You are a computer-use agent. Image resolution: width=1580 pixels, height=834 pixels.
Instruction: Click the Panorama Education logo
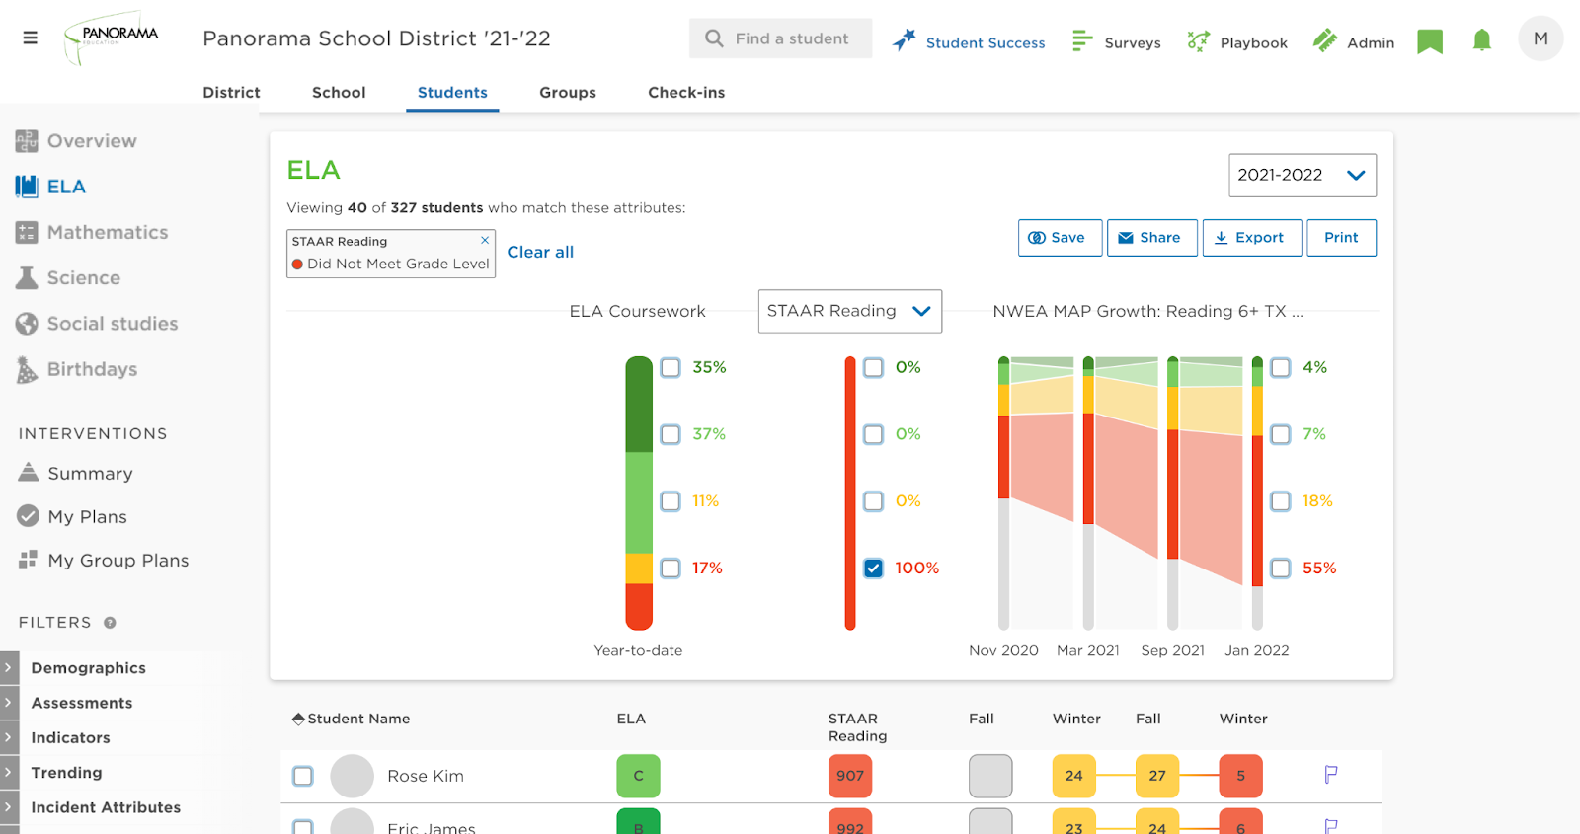tap(111, 38)
